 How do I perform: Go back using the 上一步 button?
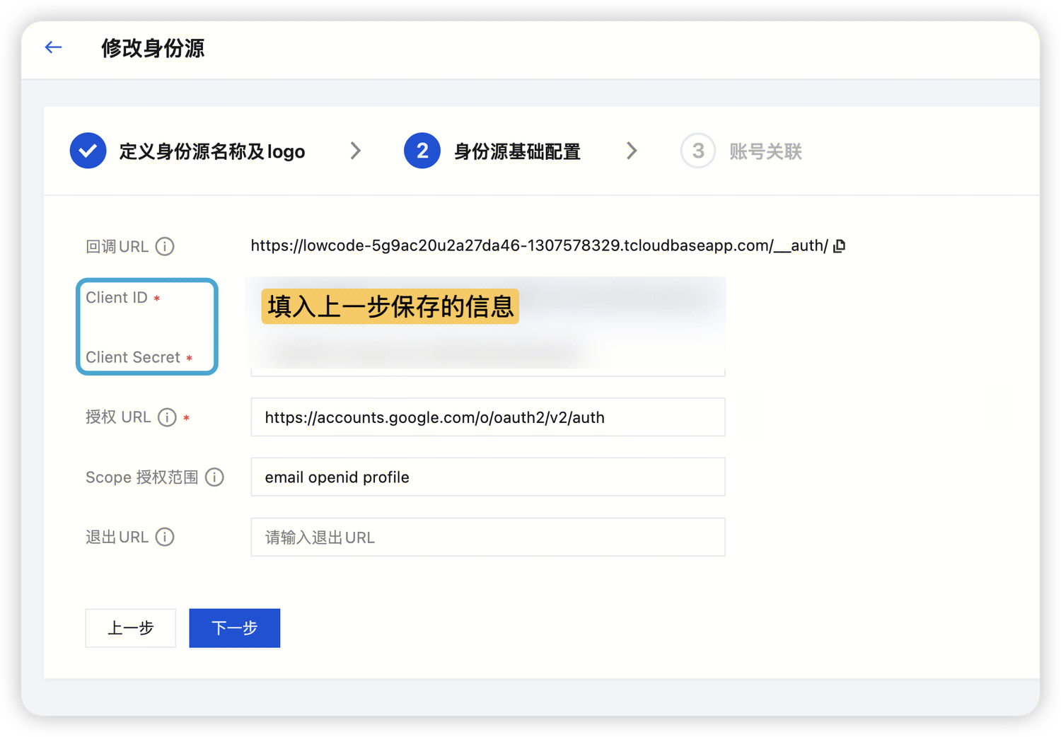tap(130, 627)
